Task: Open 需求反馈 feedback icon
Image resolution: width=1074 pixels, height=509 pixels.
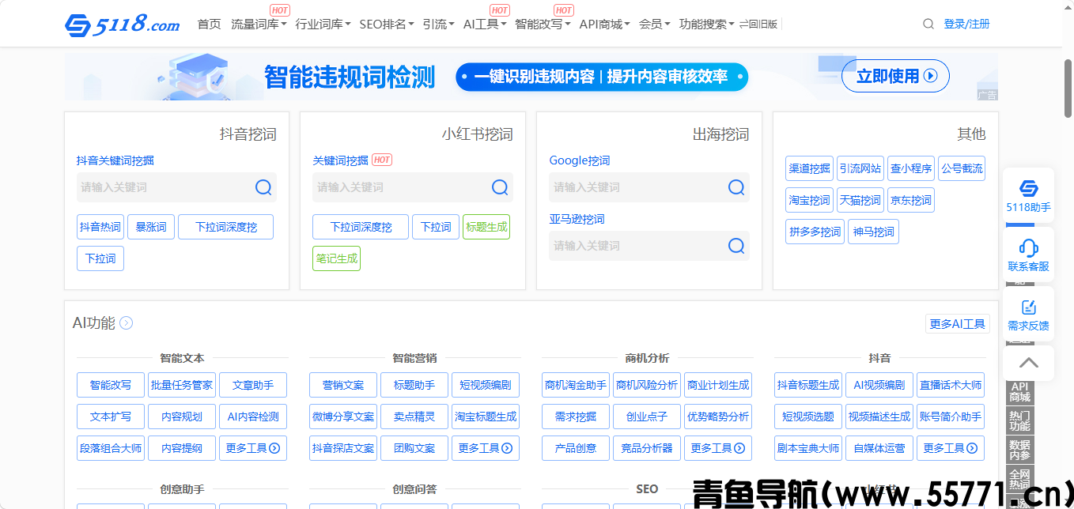Action: 1028,314
